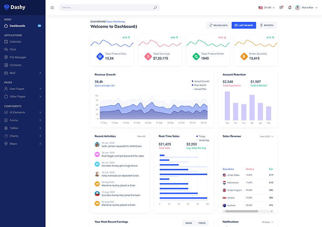Click the Total Product Sale blue icon
The width and height of the screenshot is (322, 227).
[x=100, y=56]
